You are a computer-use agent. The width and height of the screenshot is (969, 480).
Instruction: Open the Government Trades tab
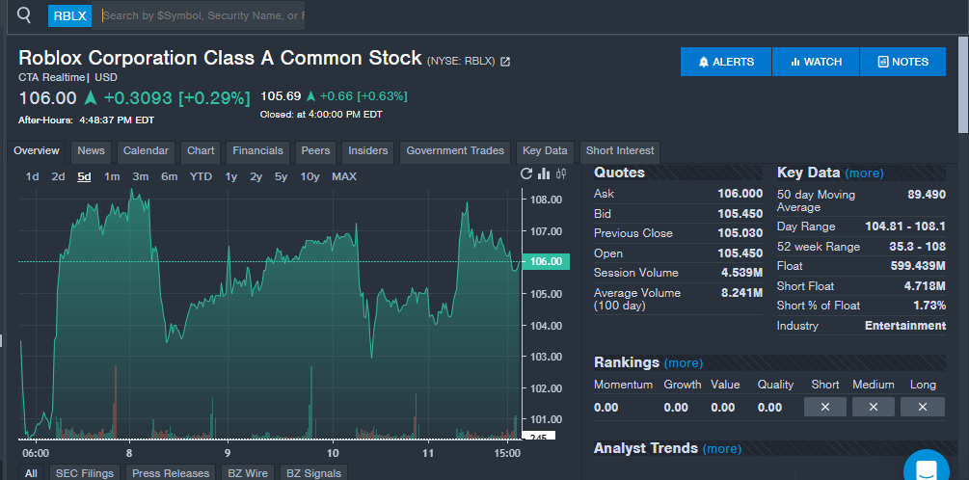[455, 151]
